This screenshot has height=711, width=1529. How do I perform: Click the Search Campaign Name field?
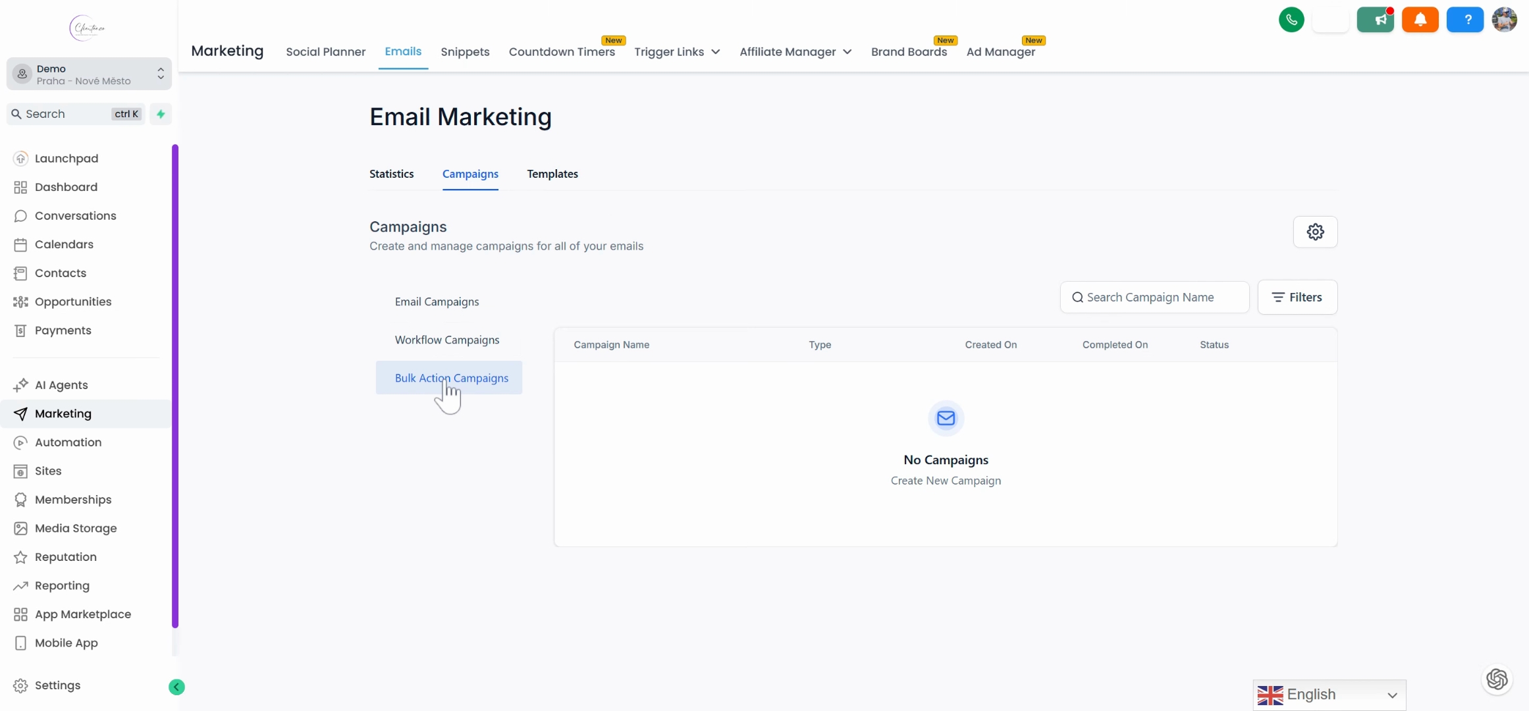coord(1154,297)
